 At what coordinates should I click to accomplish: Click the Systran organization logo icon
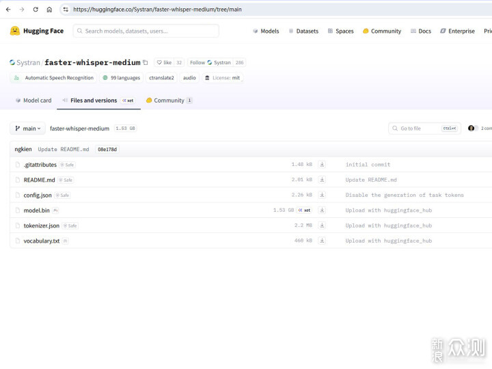tap(12, 62)
